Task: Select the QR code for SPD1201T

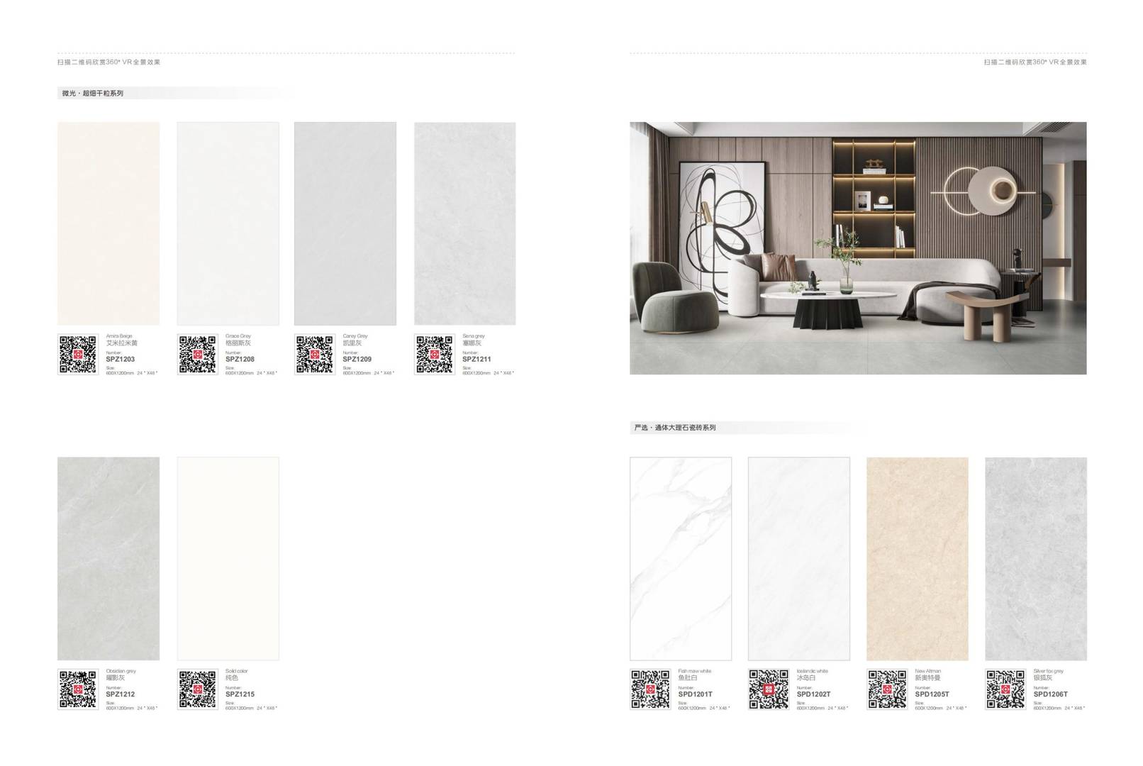Action: [x=650, y=689]
